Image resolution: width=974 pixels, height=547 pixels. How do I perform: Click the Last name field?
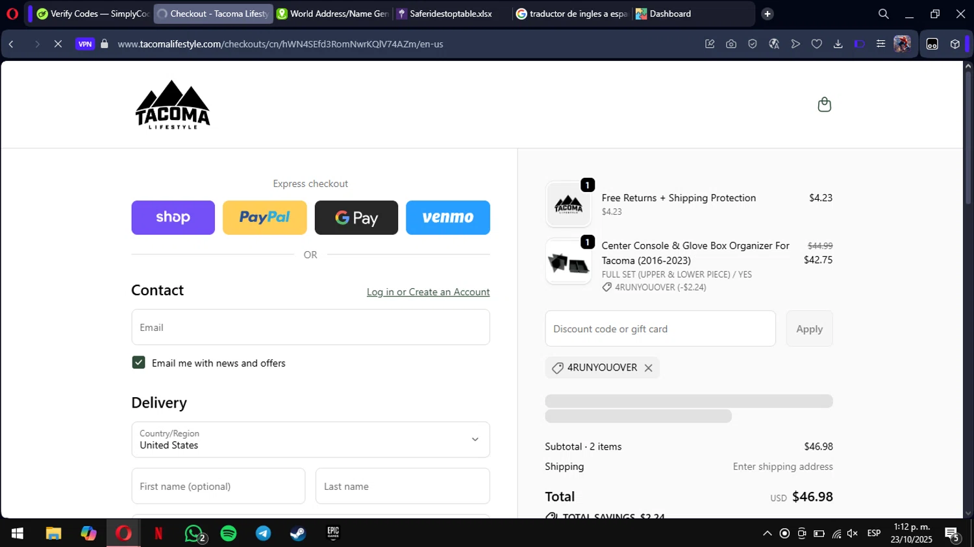[x=403, y=486]
